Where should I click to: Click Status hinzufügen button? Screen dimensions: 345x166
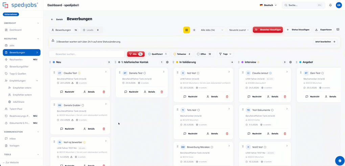[298, 30]
